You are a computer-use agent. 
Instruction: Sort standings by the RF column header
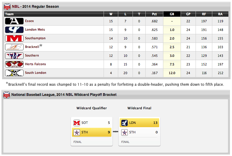click(204, 14)
